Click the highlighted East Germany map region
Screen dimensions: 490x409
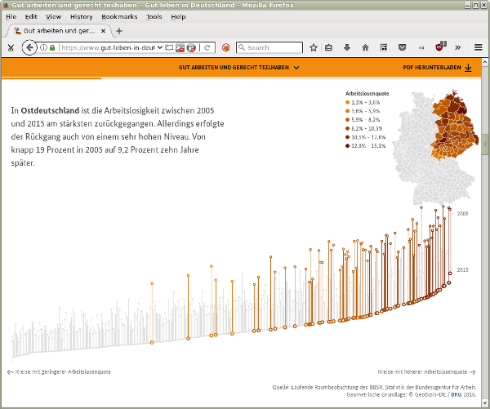453,127
